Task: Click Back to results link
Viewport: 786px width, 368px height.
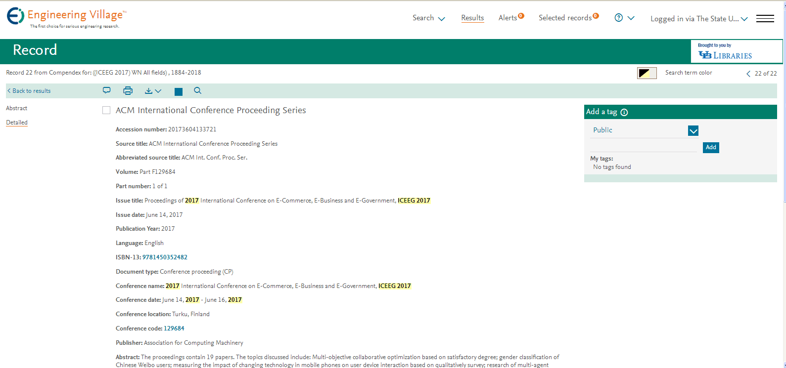Action: pos(29,91)
